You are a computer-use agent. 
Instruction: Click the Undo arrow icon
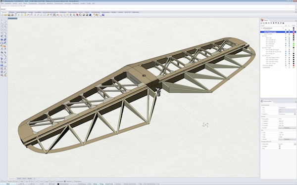pos(28,15)
